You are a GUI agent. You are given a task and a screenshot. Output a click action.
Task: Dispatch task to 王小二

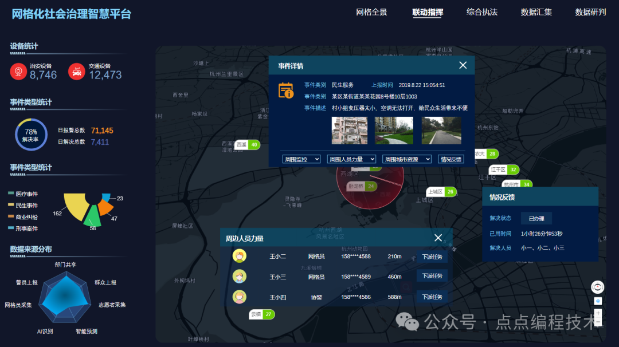[x=432, y=257]
